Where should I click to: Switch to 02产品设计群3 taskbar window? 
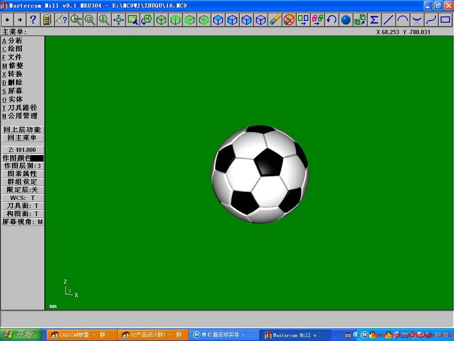153,335
